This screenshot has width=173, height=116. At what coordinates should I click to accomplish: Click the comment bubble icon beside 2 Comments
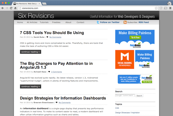49,72
